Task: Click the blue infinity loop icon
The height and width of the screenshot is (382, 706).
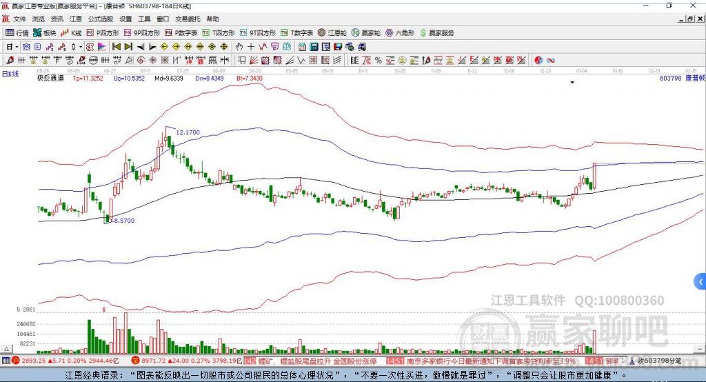Action: tap(551, 60)
